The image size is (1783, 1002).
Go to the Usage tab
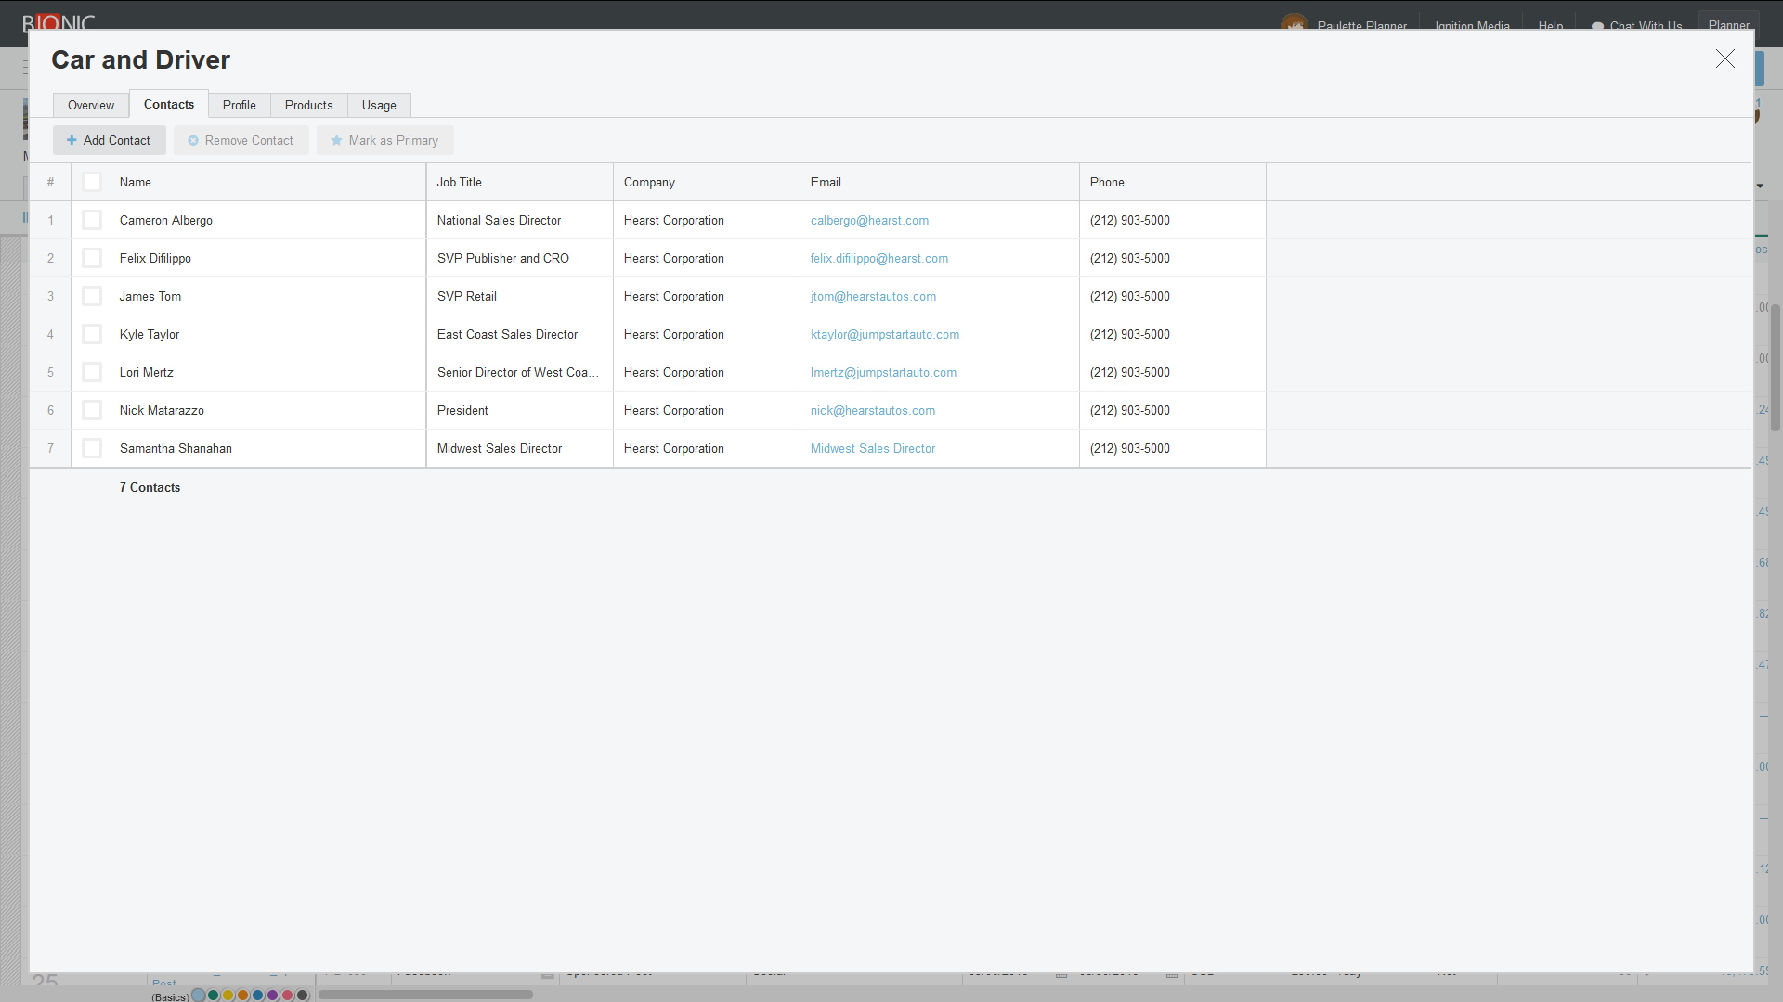[379, 105]
